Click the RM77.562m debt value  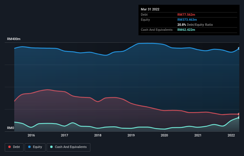click(186, 15)
